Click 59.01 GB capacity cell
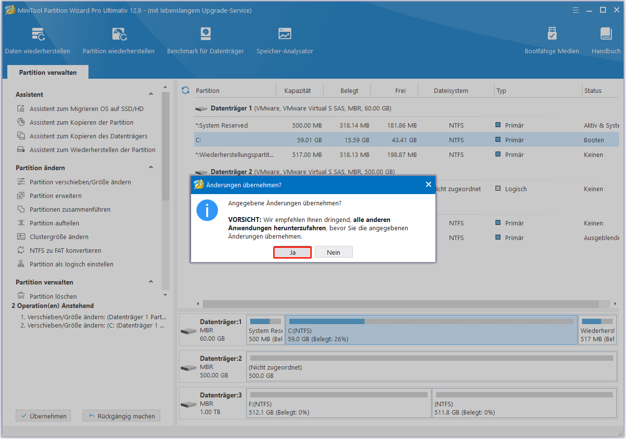 309,140
